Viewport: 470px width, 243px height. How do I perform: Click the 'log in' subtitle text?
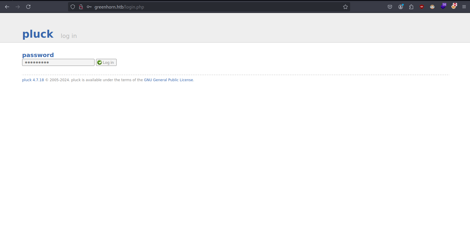(x=69, y=36)
